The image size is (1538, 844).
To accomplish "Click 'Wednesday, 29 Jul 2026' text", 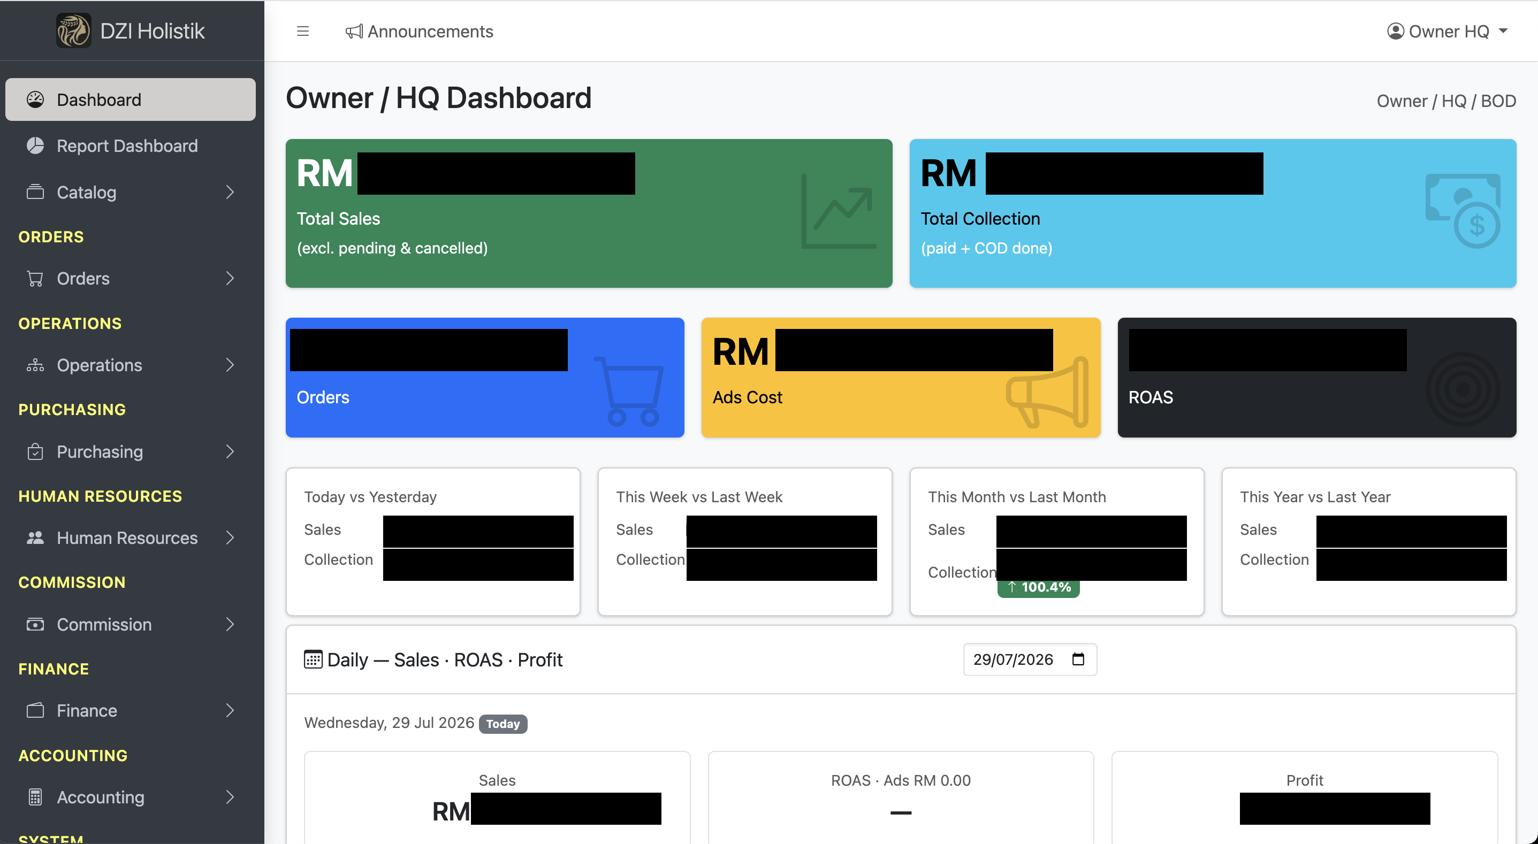I will [389, 723].
